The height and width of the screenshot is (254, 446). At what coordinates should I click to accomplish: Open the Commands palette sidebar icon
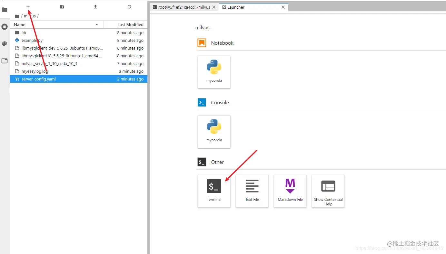point(5,44)
